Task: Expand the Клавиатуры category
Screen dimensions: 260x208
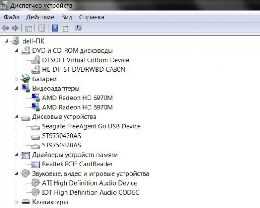Action: click(16, 202)
